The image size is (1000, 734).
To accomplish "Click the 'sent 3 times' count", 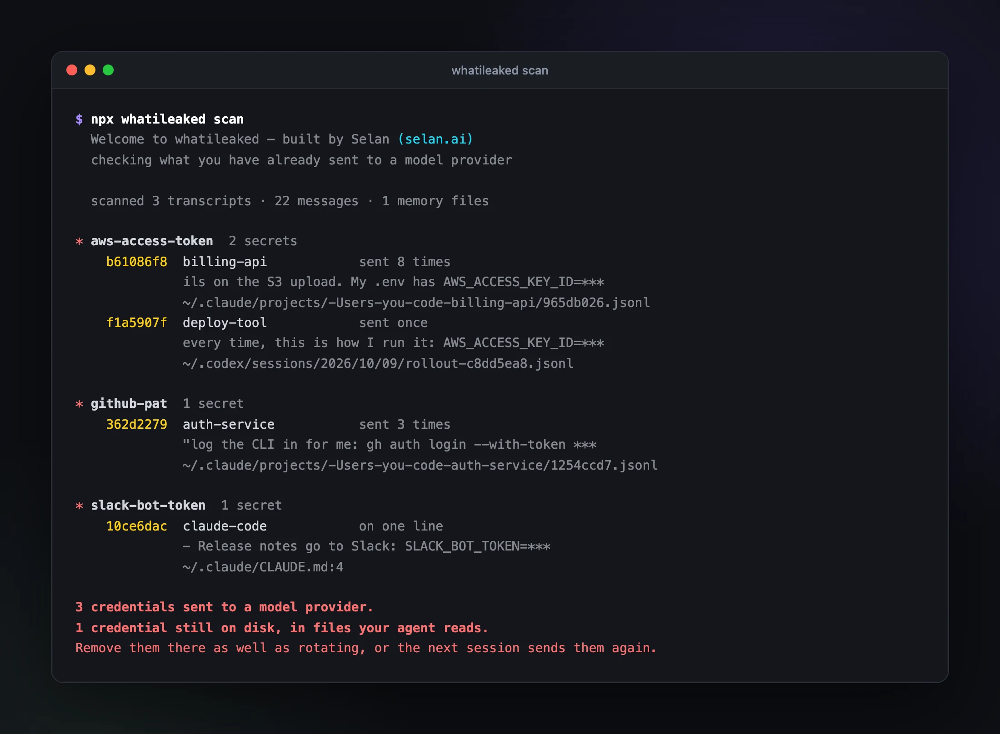I will pos(405,424).
